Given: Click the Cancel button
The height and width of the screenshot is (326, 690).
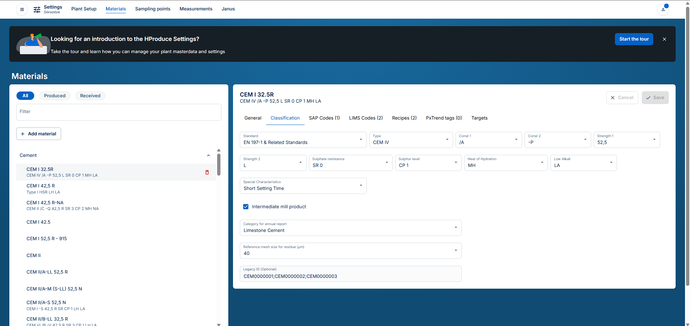Looking at the screenshot, I should click(x=622, y=98).
